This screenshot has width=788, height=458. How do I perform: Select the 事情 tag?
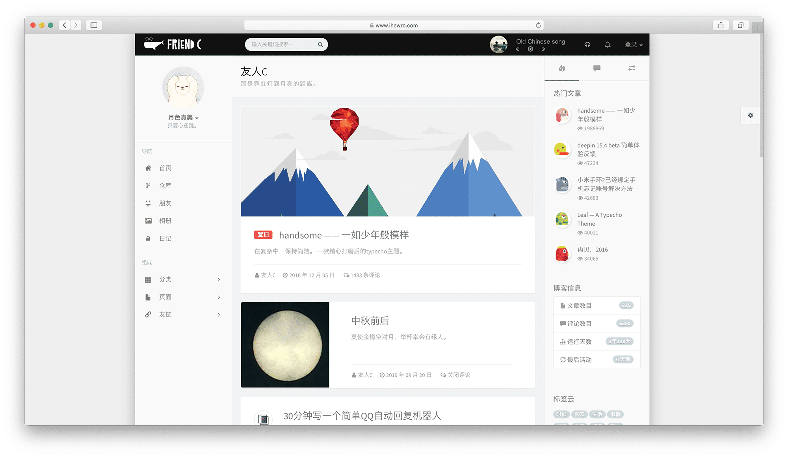tap(615, 414)
